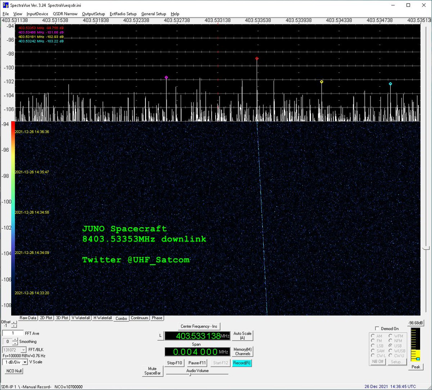The width and height of the screenshot is (432, 390).
Task: Select the CW-L demod radio button
Action: (373, 355)
